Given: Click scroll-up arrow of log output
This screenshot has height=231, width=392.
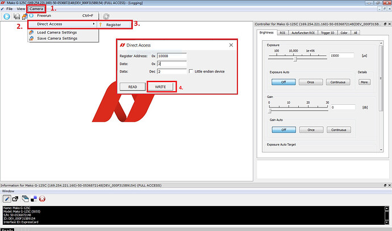Looking at the screenshot, I should click(x=387, y=208).
